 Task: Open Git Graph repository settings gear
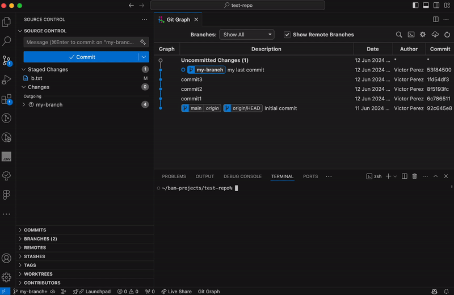[423, 35]
